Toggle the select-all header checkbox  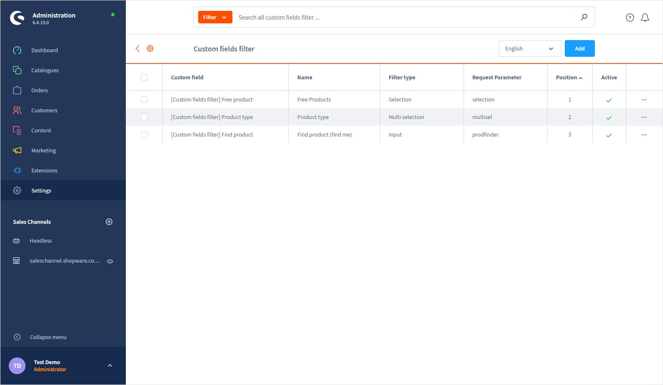(x=144, y=77)
